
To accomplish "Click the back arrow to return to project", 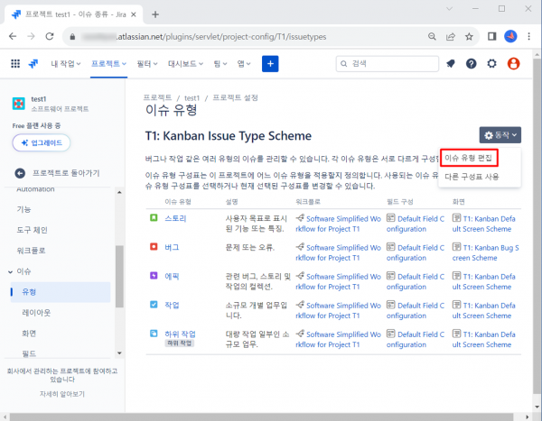I will (20, 172).
